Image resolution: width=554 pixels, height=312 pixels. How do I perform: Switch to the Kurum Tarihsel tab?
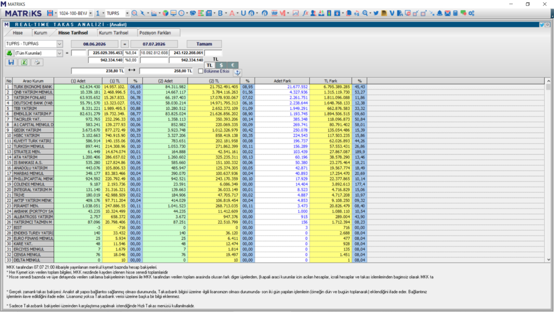pos(114,32)
